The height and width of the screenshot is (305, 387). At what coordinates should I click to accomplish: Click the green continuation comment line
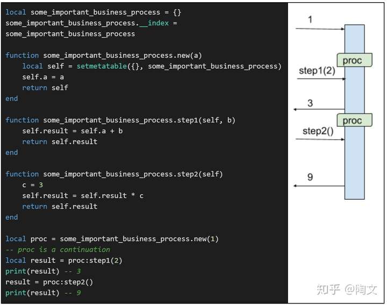coord(58,250)
